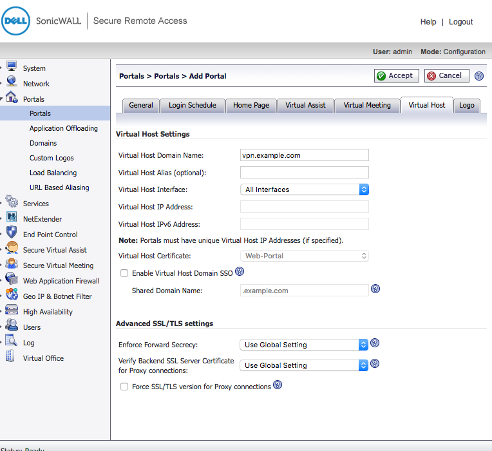The width and height of the screenshot is (492, 451).
Task: Switch to the Home Page tab
Action: pos(251,105)
